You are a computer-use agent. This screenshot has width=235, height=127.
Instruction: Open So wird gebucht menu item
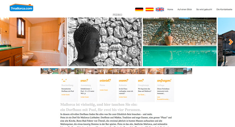204,9
